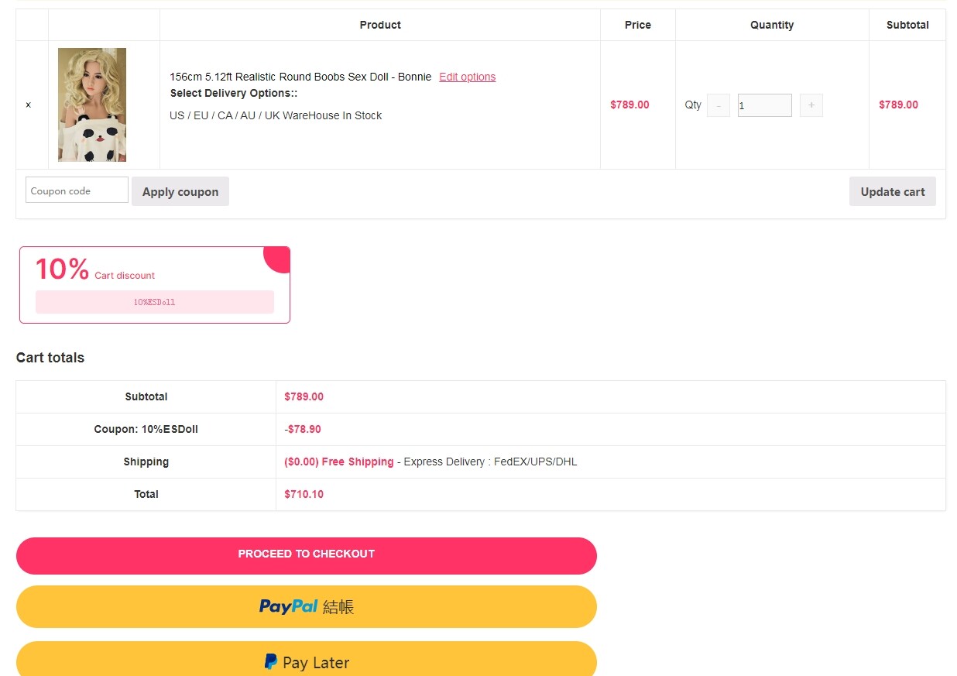Click the 10% Cart discount heading
This screenshot has width=957, height=676.
coord(95,269)
